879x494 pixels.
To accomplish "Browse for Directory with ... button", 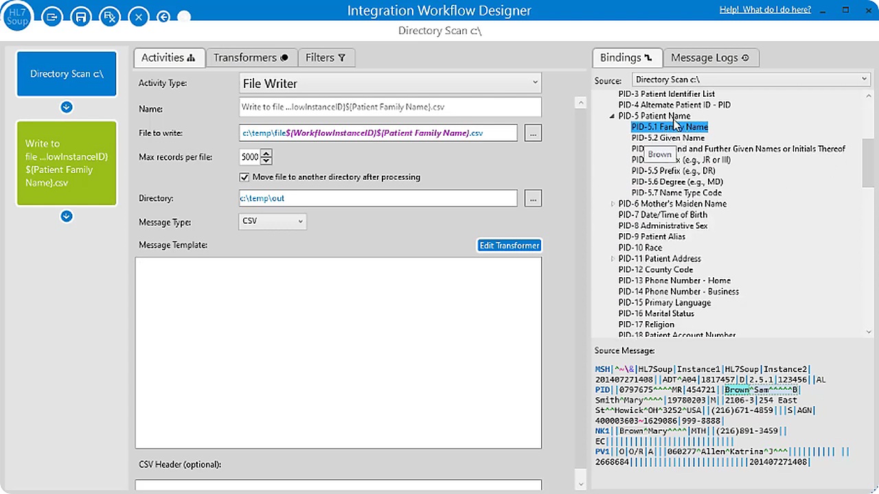I will (533, 198).
